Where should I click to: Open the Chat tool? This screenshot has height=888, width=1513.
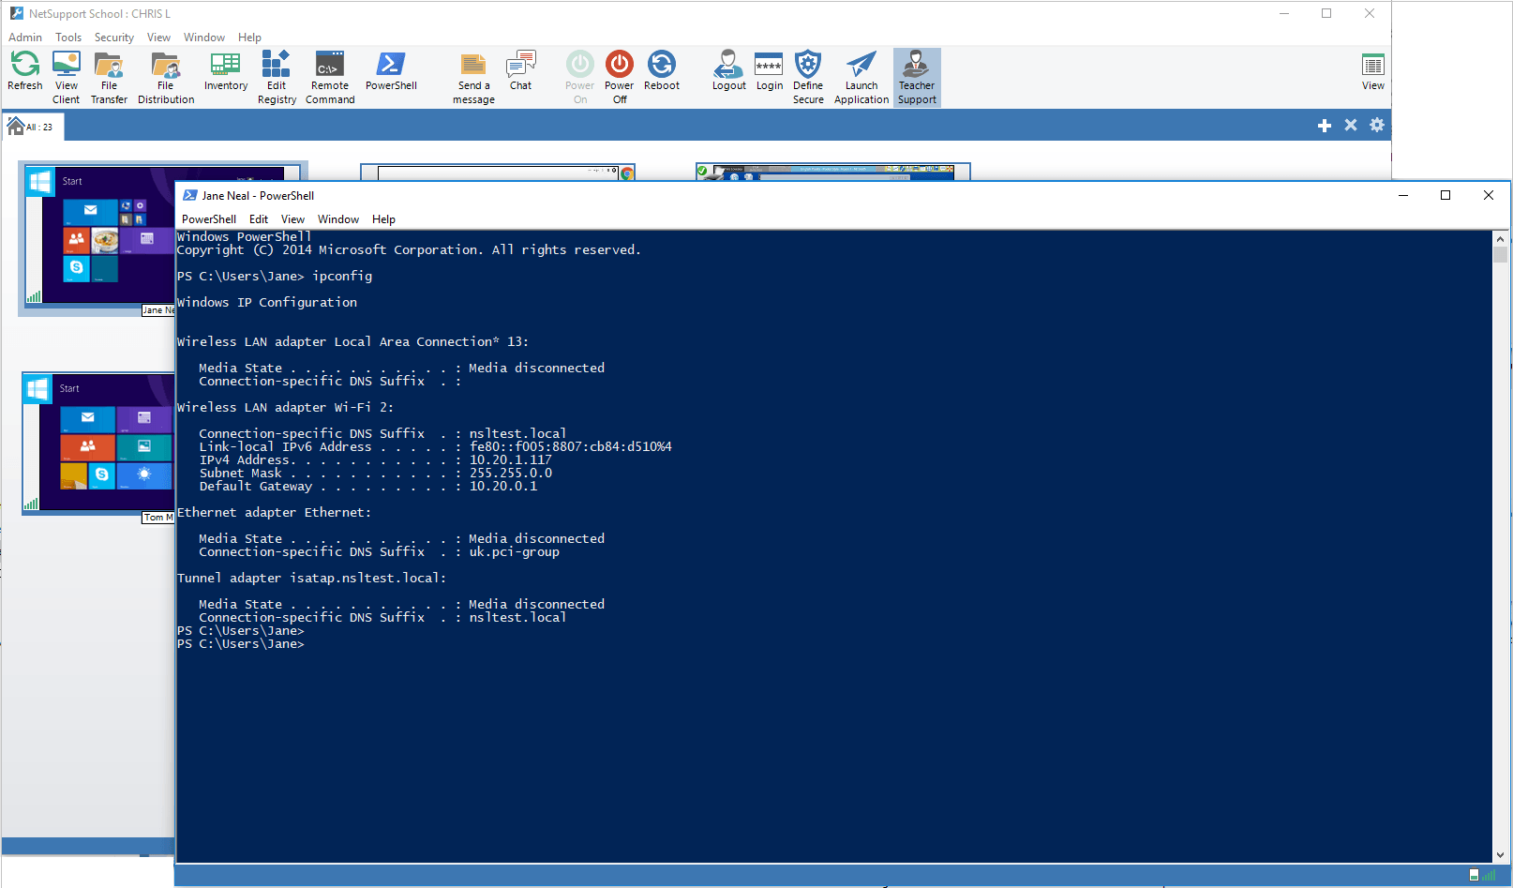tap(520, 71)
